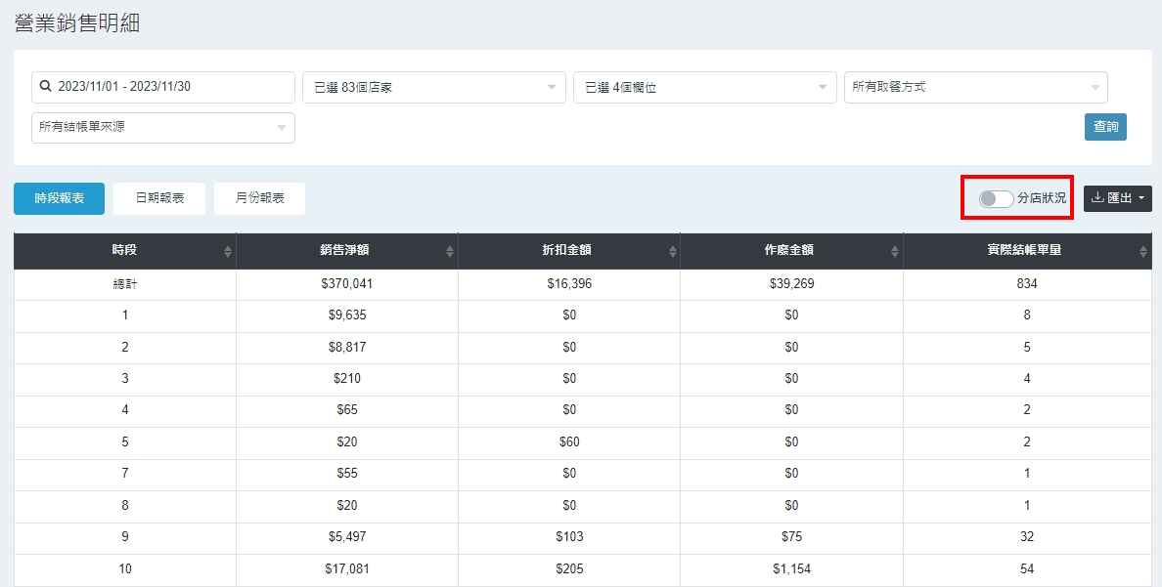This screenshot has height=587, width=1162.
Task: Switch to the 時段報表 tab
Action: [59, 198]
